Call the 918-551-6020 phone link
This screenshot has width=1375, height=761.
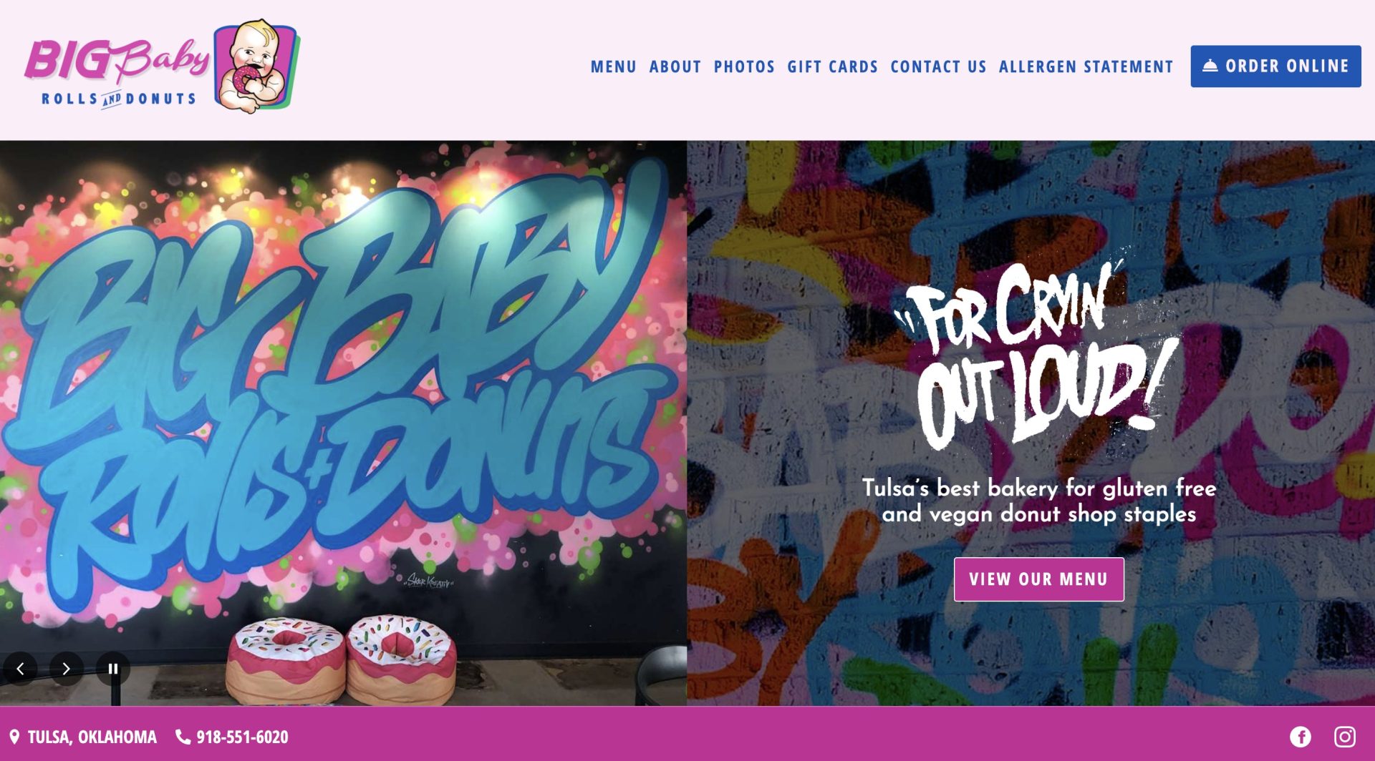pos(242,737)
